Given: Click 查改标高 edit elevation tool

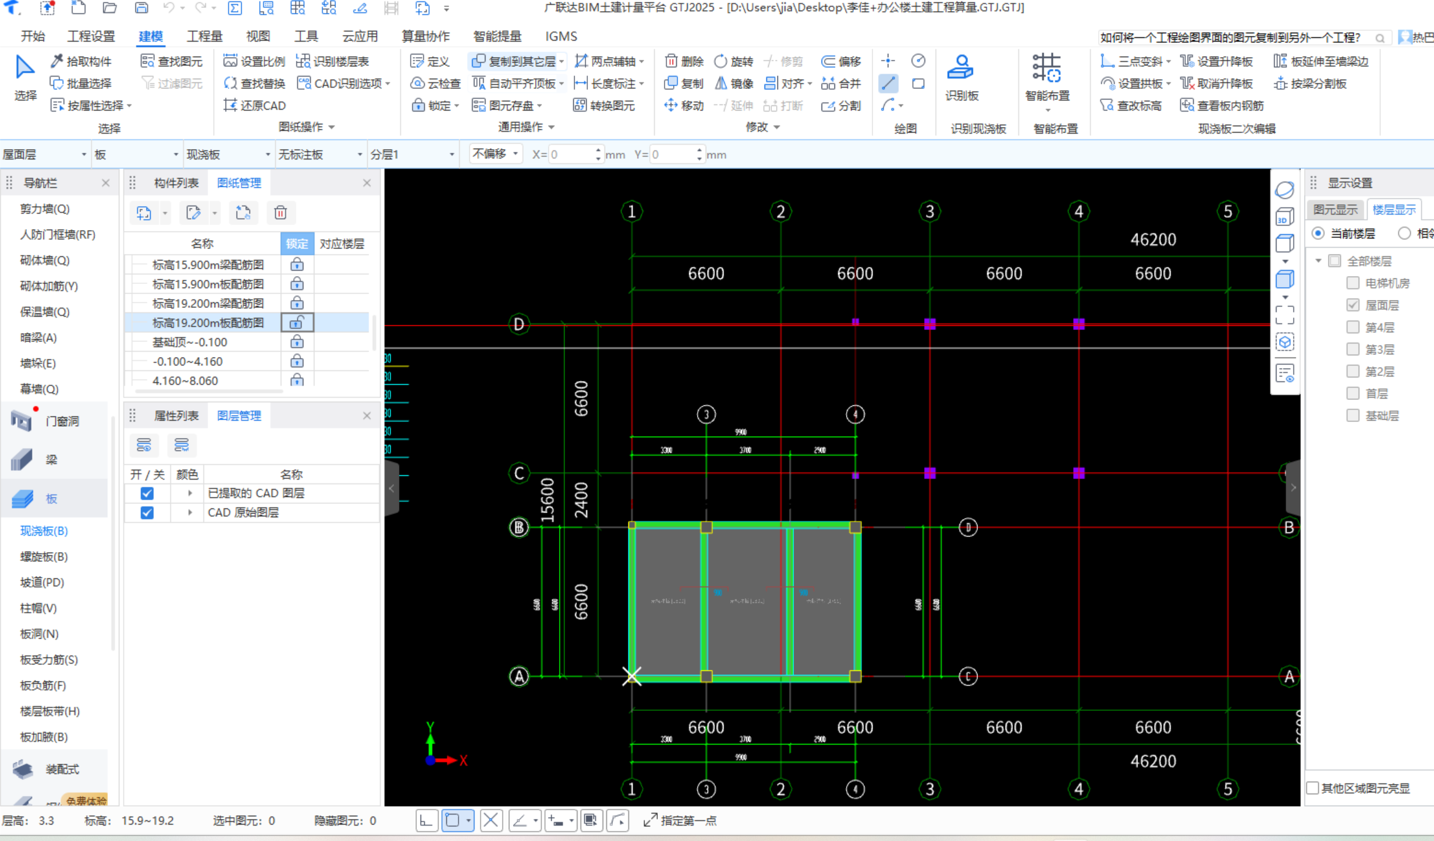Looking at the screenshot, I should pos(1131,106).
